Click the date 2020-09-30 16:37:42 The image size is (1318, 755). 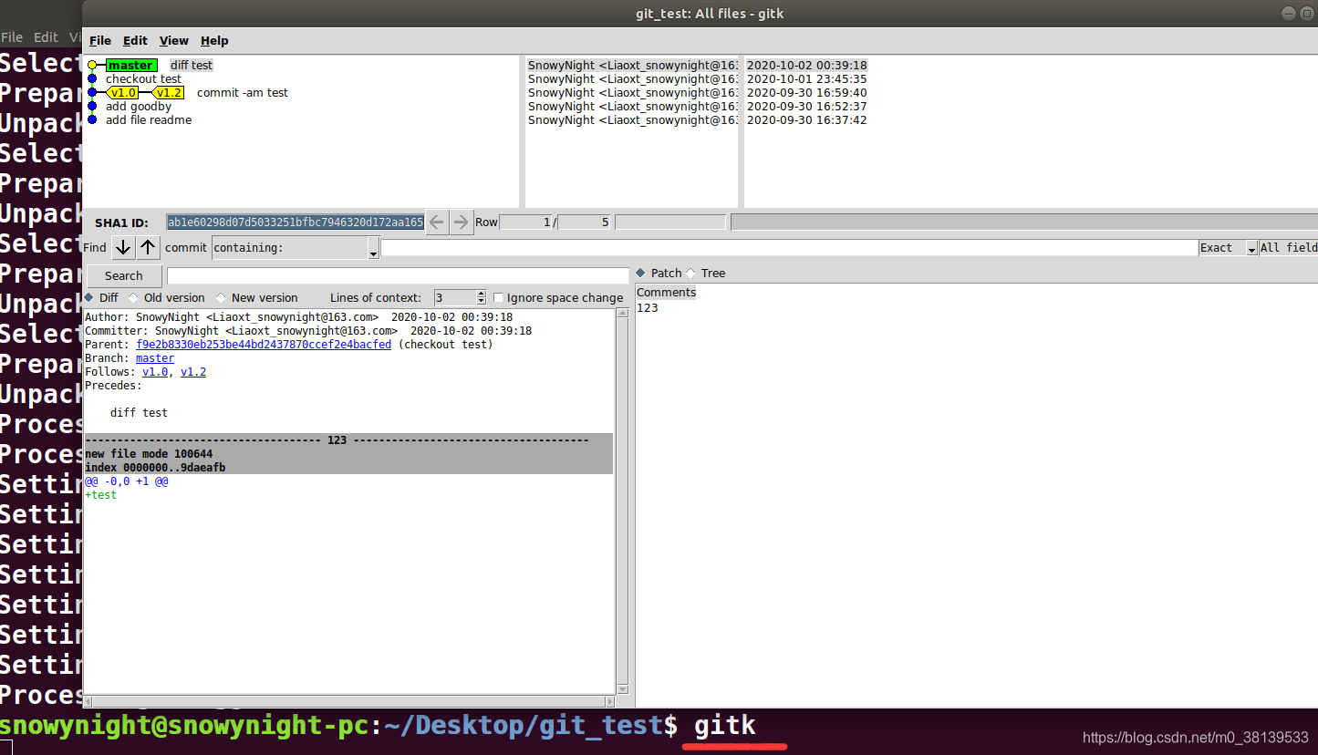(807, 120)
